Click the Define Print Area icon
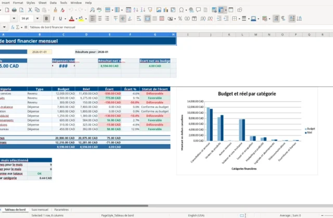This screenshot has width=333, height=218. pos(214,10)
